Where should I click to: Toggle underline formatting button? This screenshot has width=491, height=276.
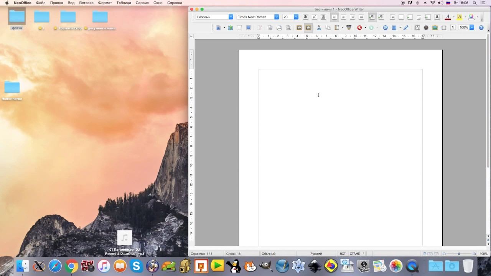tap(323, 17)
